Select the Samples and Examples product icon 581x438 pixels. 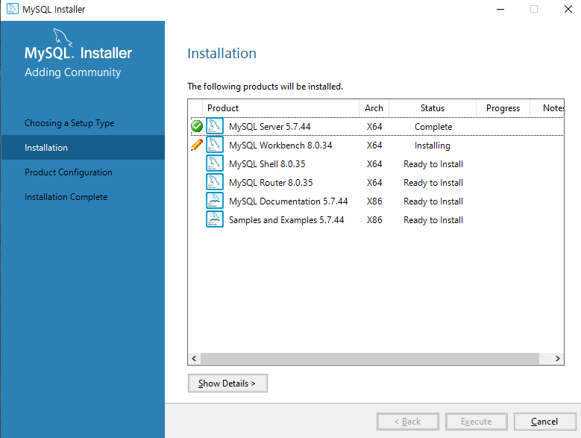tap(215, 219)
